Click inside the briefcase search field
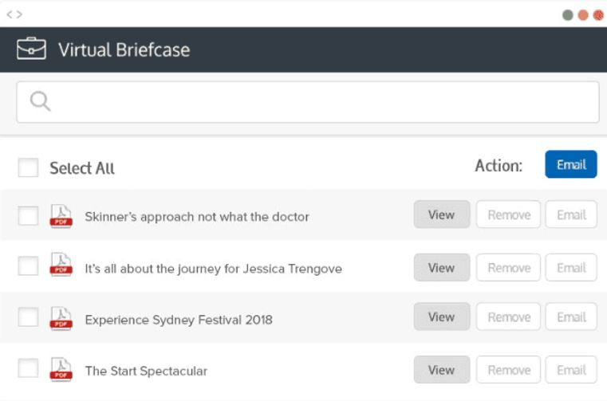607x401 pixels. (308, 102)
